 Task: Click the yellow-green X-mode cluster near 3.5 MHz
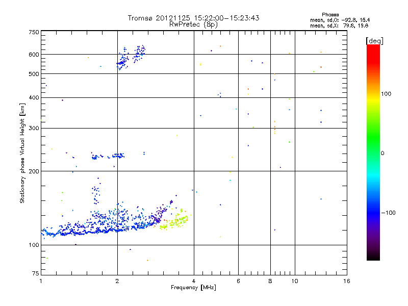tap(174, 221)
